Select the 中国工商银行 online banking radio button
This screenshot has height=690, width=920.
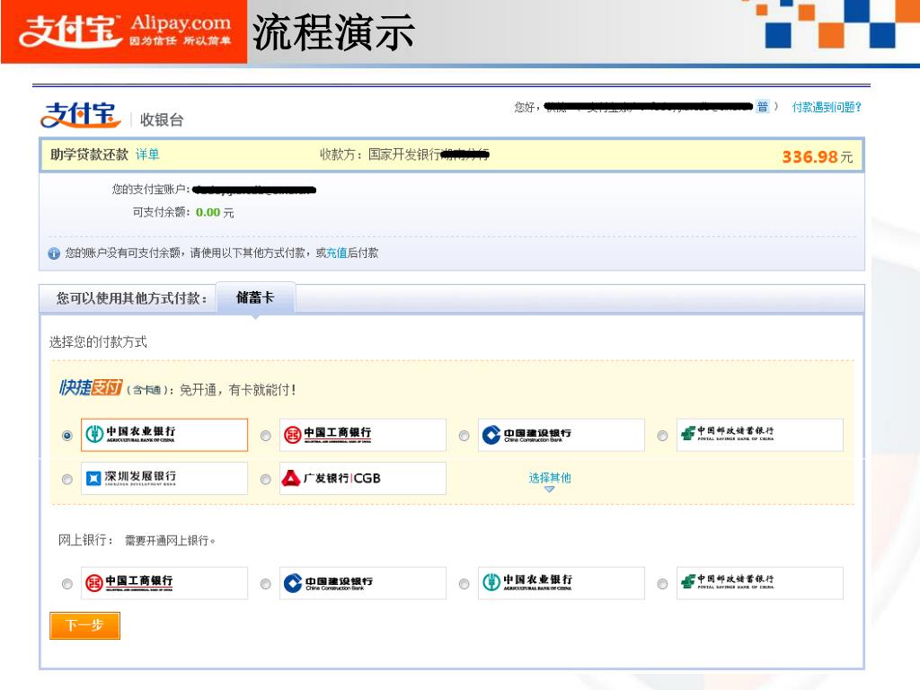pyautogui.click(x=66, y=584)
